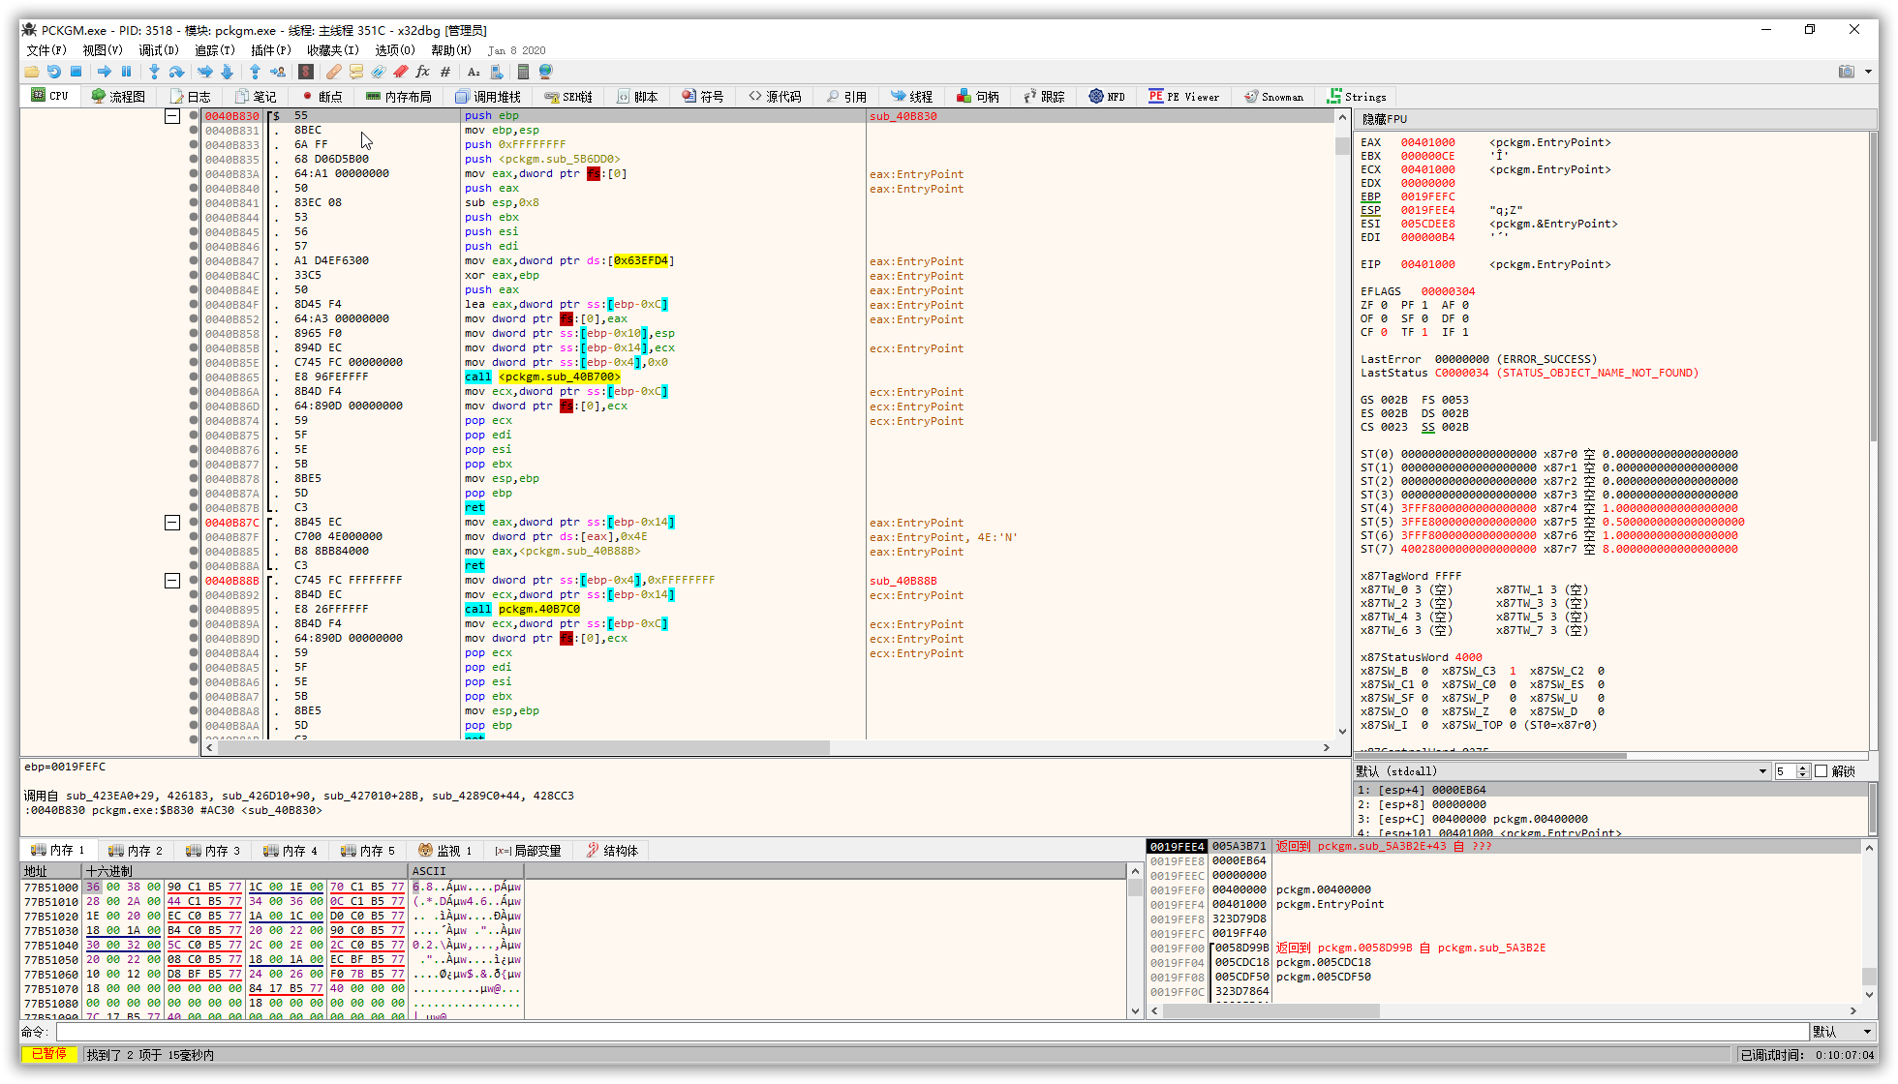Open the Functions list (fx icon)
Viewport: 1898px width, 1084px height.
423,72
